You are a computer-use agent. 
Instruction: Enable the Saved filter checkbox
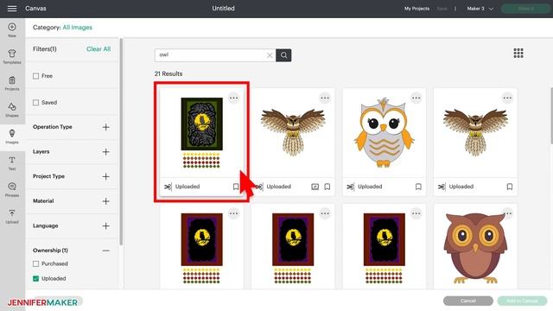click(x=35, y=103)
